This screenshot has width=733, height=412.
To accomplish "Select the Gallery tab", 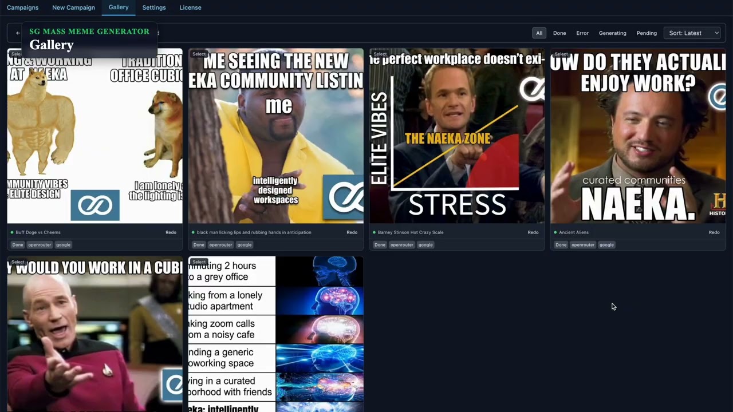I will click(119, 7).
